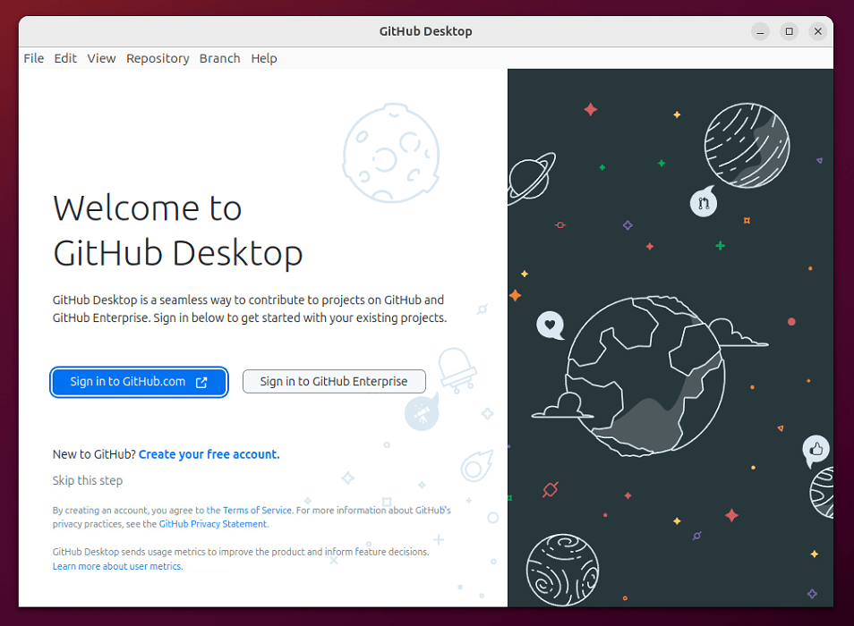Click Learn more about user metrics link
Viewport: 854px width, 626px height.
tap(117, 566)
